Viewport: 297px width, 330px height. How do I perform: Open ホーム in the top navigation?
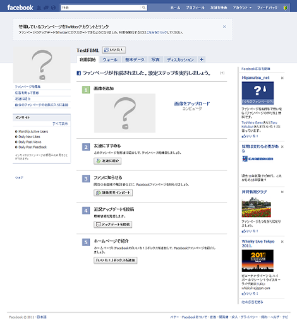tap(175, 8)
